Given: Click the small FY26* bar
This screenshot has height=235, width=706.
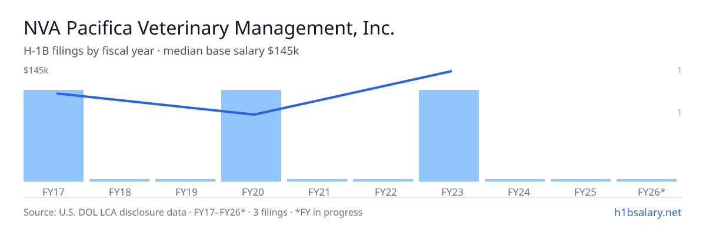Looking at the screenshot, I should coord(647,180).
